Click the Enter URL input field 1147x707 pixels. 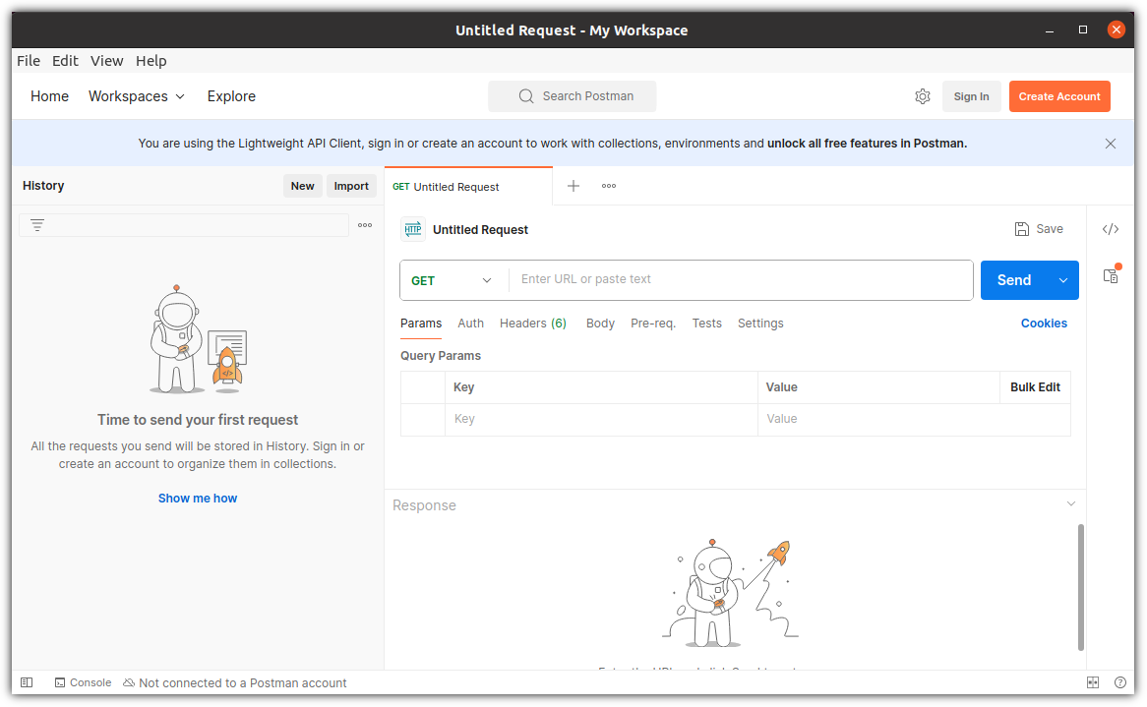pos(741,279)
